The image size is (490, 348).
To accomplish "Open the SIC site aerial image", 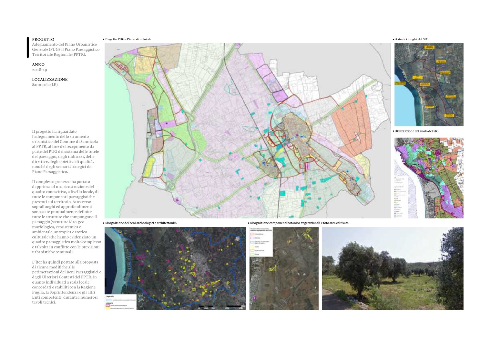I will [429, 84].
